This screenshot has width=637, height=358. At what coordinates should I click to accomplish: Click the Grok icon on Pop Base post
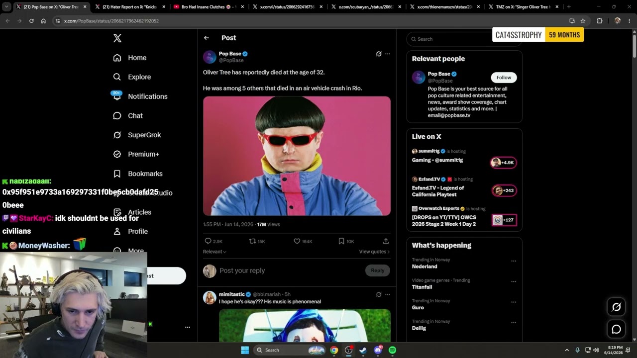tap(379, 54)
